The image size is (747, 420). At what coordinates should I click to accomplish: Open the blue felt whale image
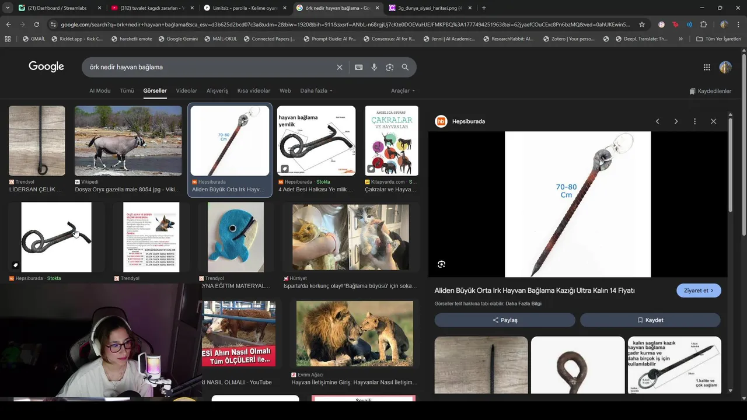point(236,237)
